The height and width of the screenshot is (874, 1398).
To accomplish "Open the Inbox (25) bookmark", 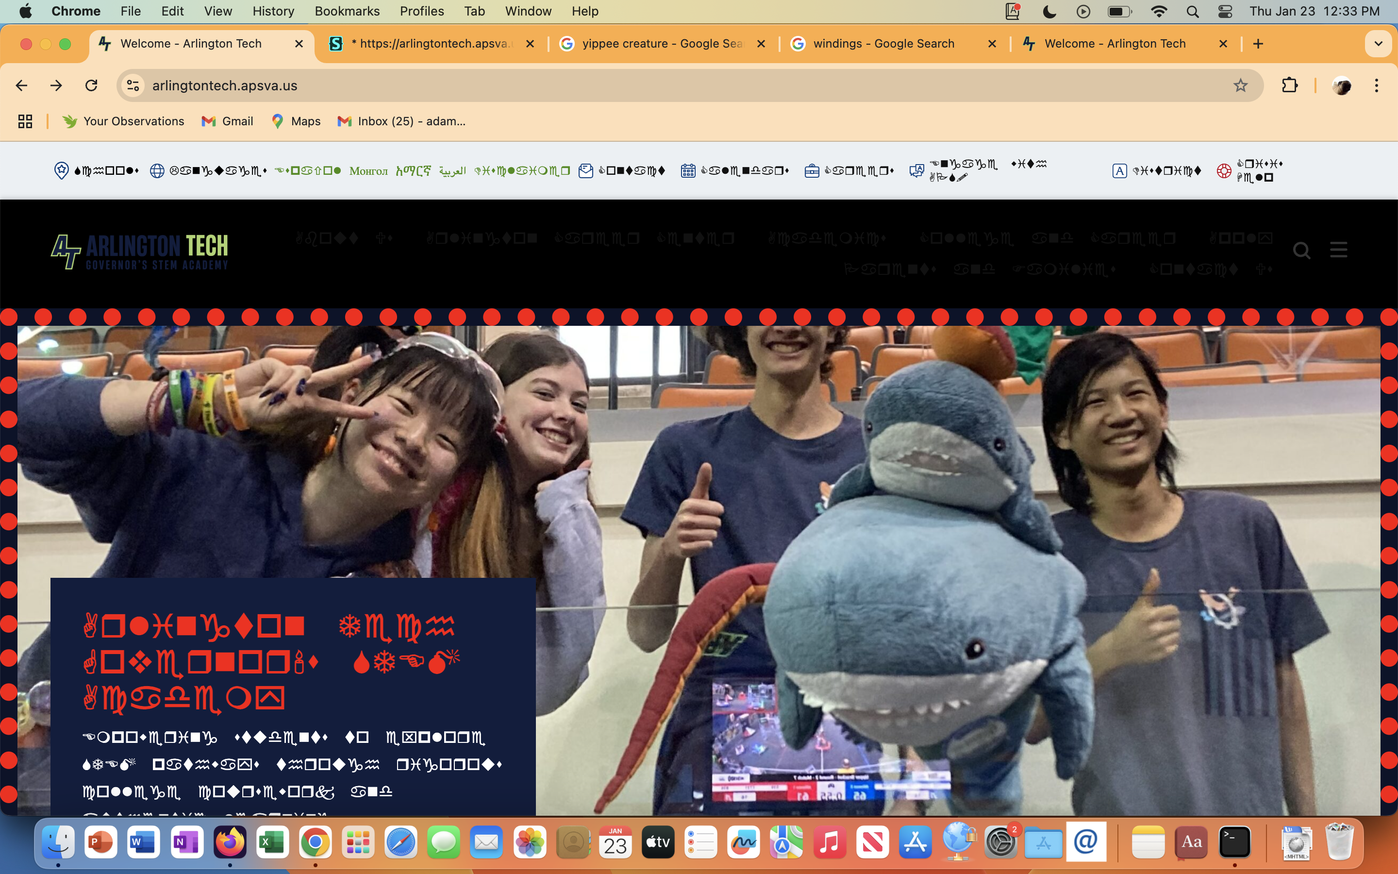I will 401,121.
